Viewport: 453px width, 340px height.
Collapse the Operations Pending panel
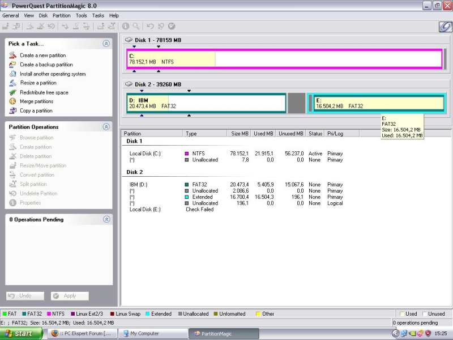(x=106, y=219)
